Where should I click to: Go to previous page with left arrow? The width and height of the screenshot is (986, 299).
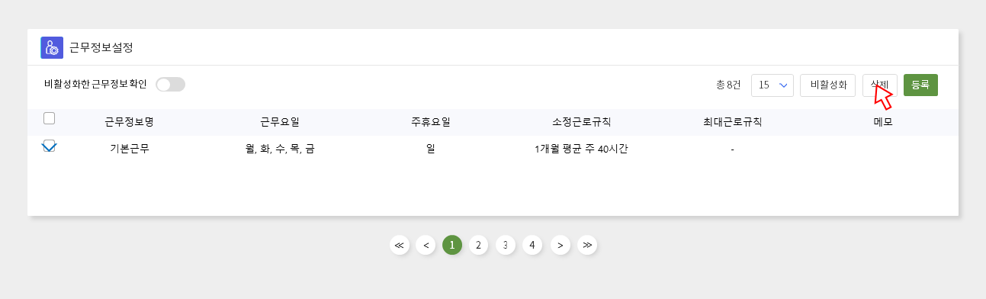click(x=426, y=245)
